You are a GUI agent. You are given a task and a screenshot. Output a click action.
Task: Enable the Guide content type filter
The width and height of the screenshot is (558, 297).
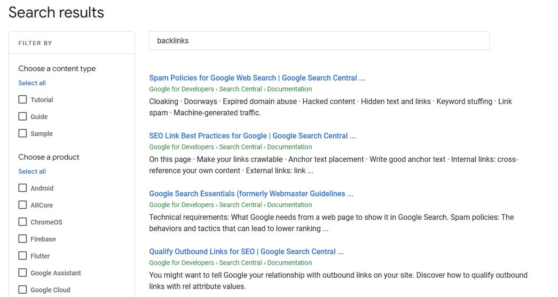(x=22, y=116)
